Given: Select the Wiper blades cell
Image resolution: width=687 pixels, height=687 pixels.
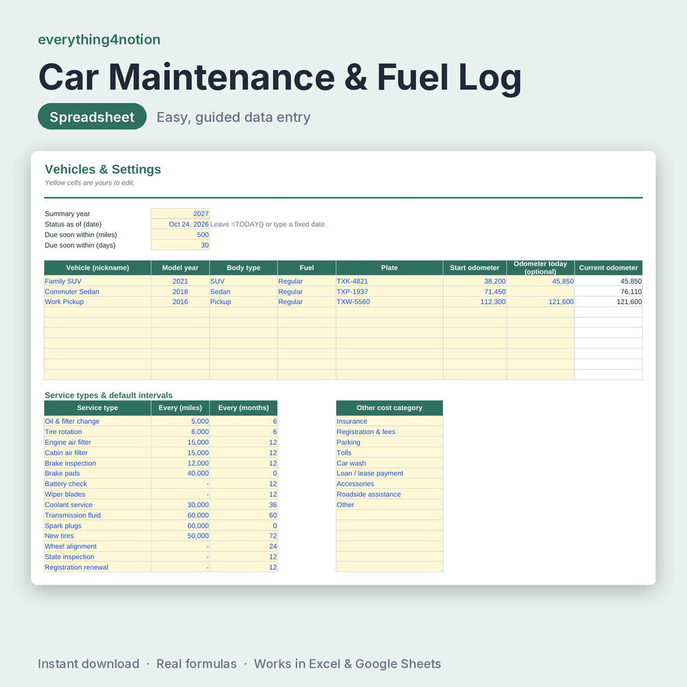Looking at the screenshot, I should click(x=98, y=494).
